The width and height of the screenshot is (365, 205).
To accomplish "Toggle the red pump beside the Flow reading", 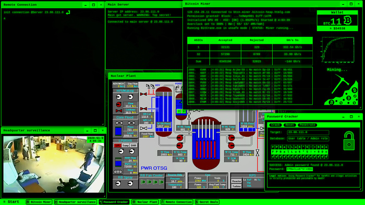I will pos(119,105).
